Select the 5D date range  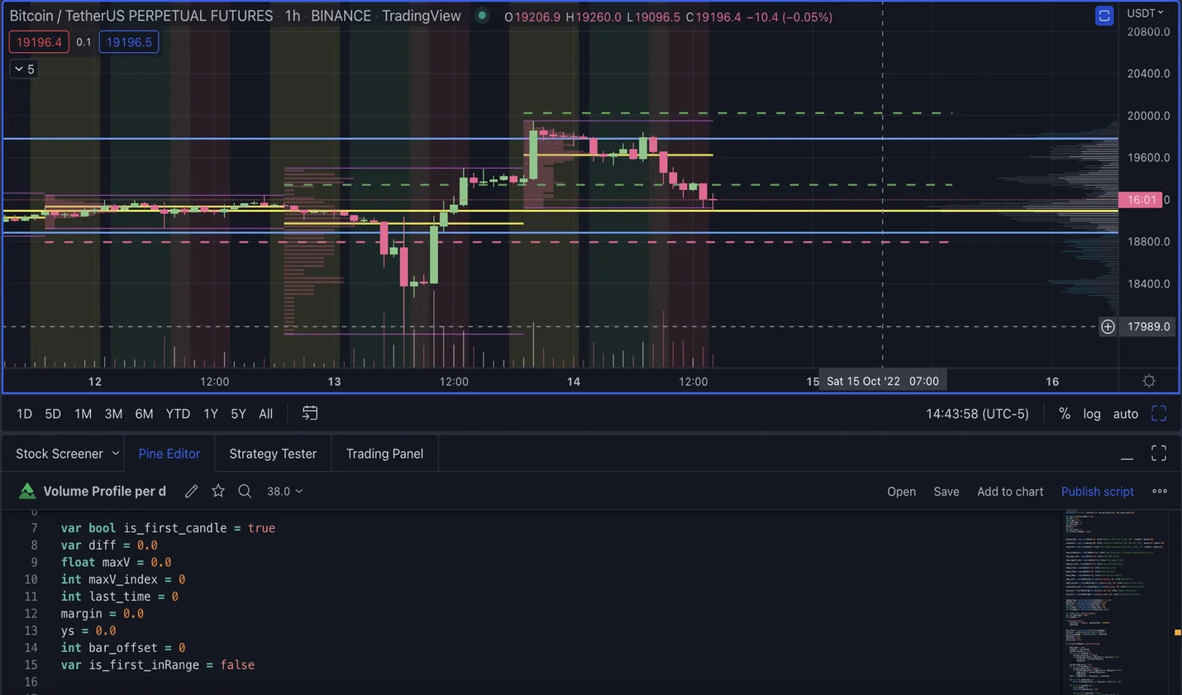click(53, 413)
